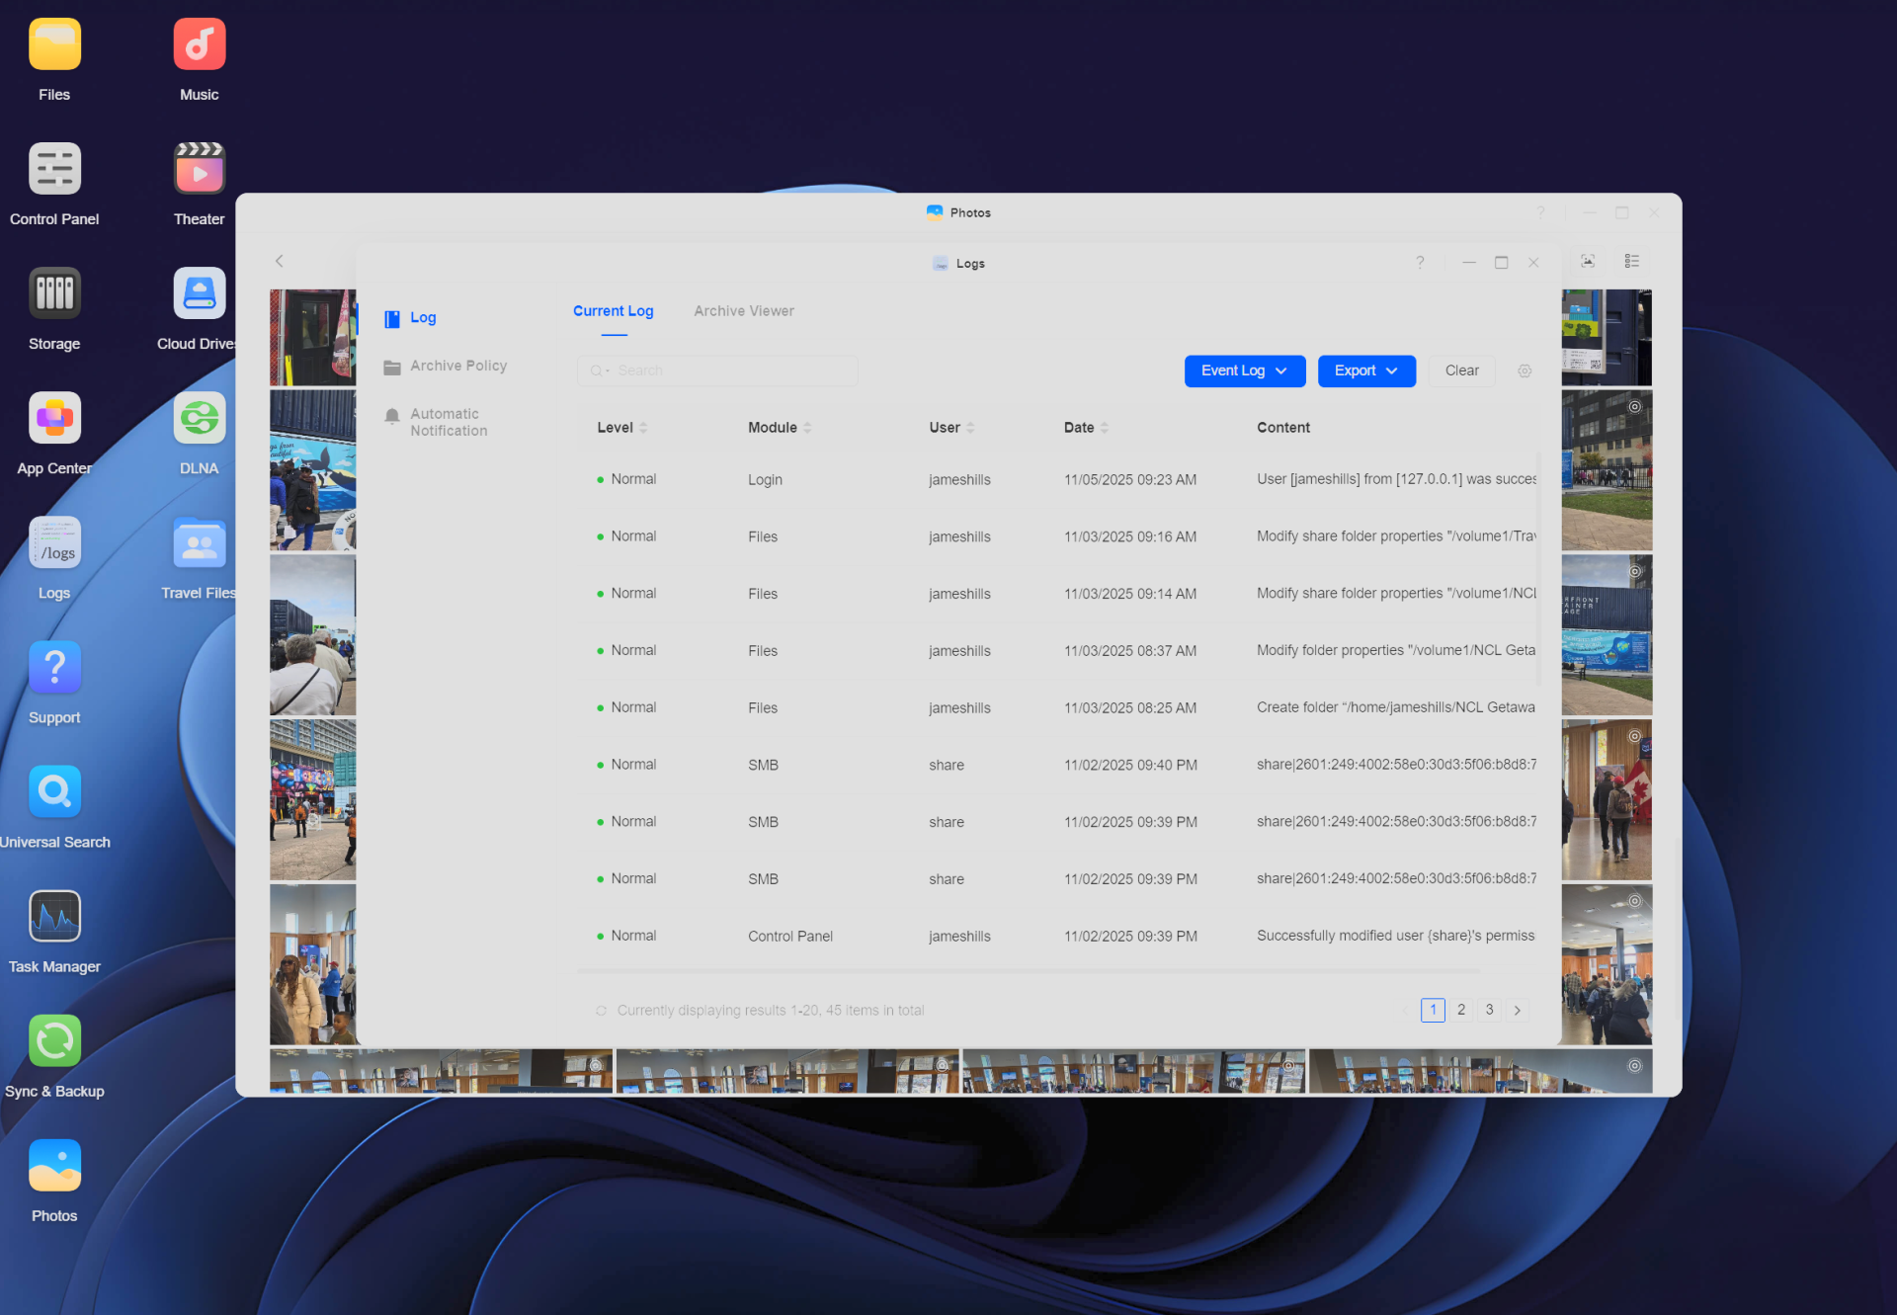Open the Storage desktop icon
The image size is (1897, 1315).
pos(54,294)
